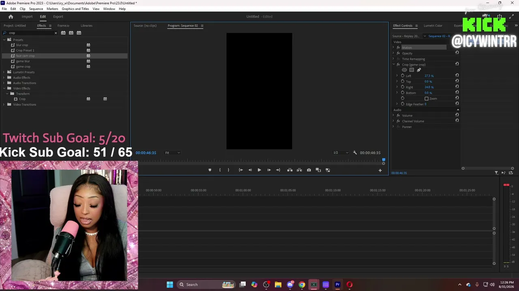519x291 pixels.
Task: Step forward one frame
Action: tap(269, 170)
